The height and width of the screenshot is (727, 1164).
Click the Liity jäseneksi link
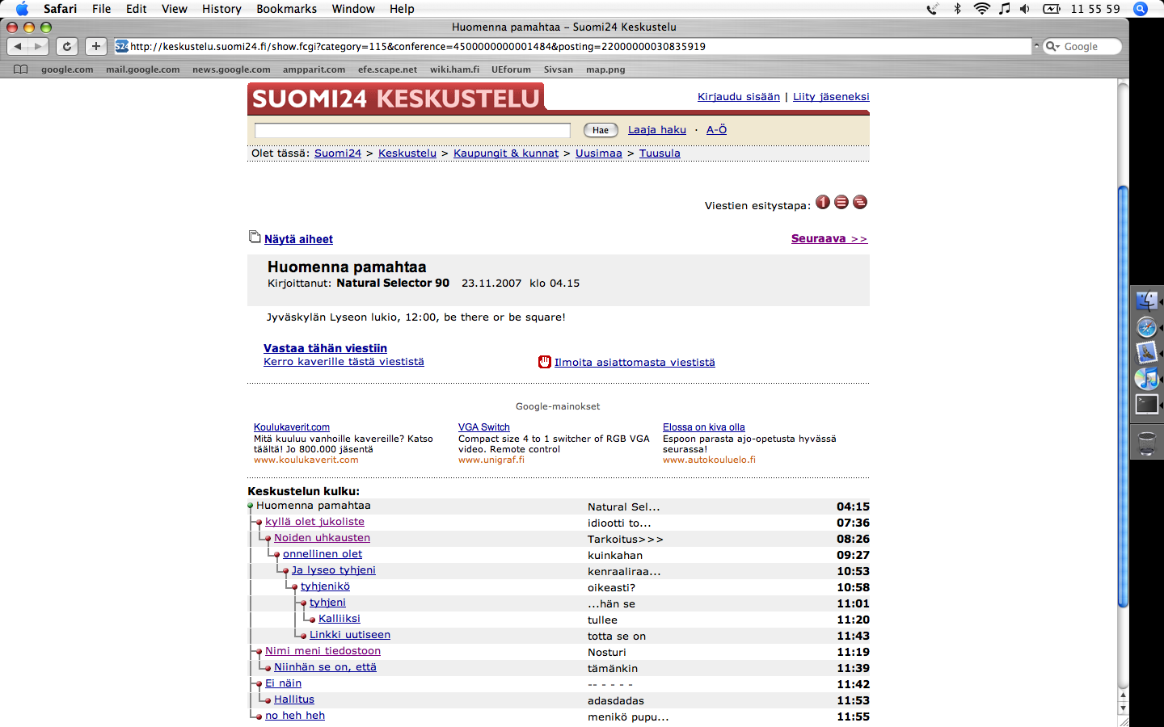831,96
